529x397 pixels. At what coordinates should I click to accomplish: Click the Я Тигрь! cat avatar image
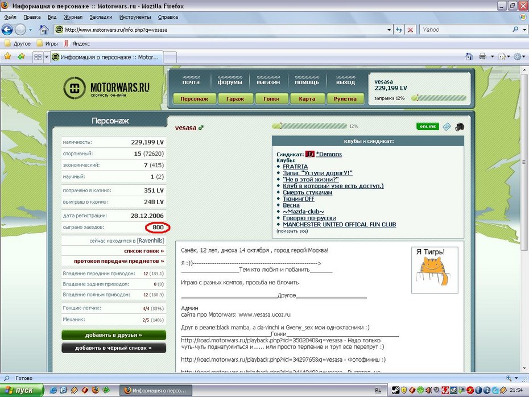(x=435, y=270)
